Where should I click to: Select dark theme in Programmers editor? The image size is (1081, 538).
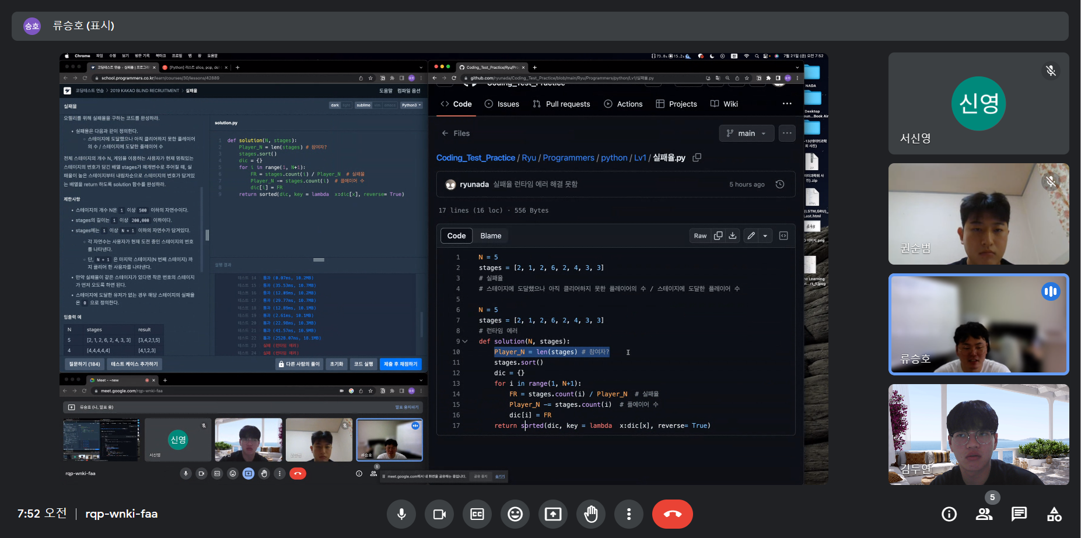335,106
